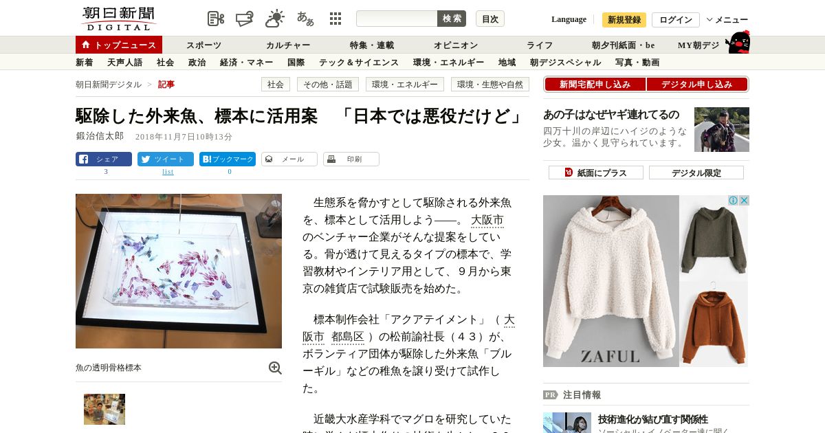Open 朝夕刊紙面・be tab
The width and height of the screenshot is (825, 433).
click(624, 45)
